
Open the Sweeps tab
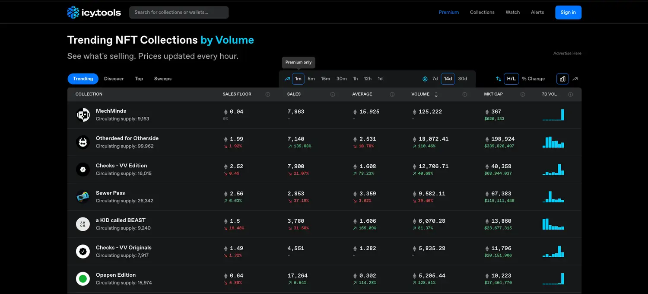[162, 79]
